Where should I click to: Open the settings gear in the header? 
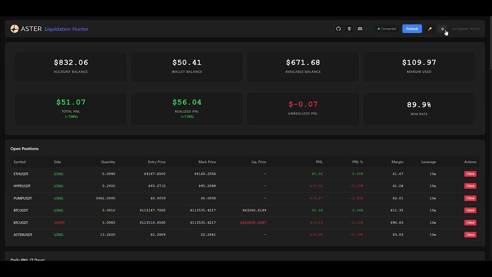point(443,28)
